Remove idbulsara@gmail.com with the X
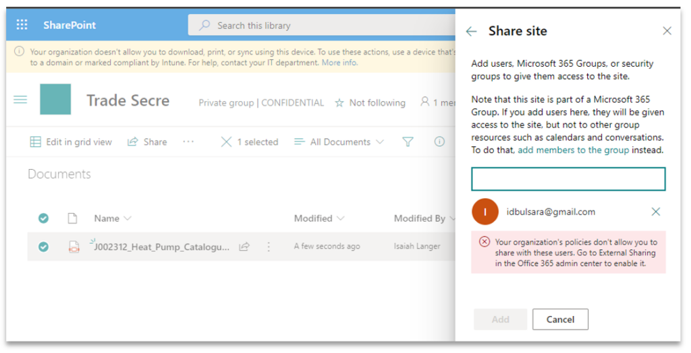The image size is (691, 353). (x=656, y=212)
